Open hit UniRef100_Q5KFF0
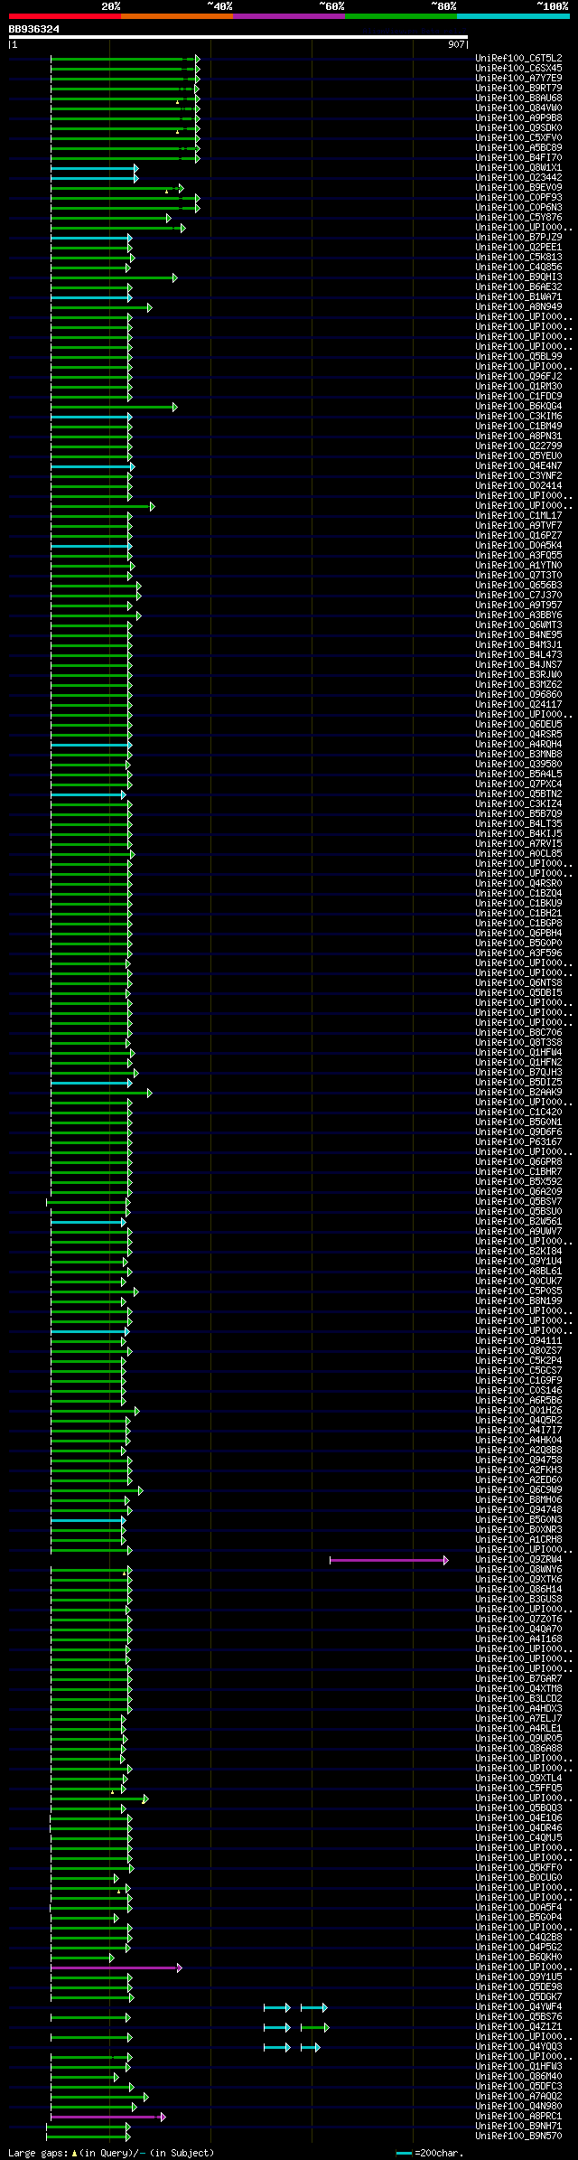This screenshot has height=2160, width=578. (518, 1867)
